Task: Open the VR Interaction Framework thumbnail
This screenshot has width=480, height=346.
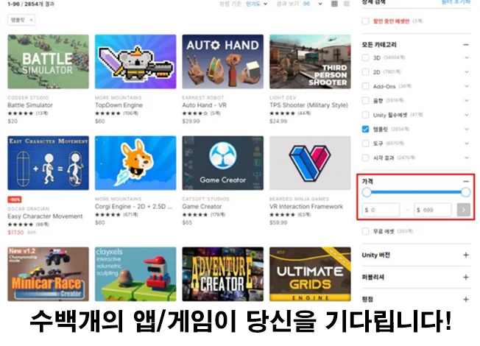Action: point(310,163)
